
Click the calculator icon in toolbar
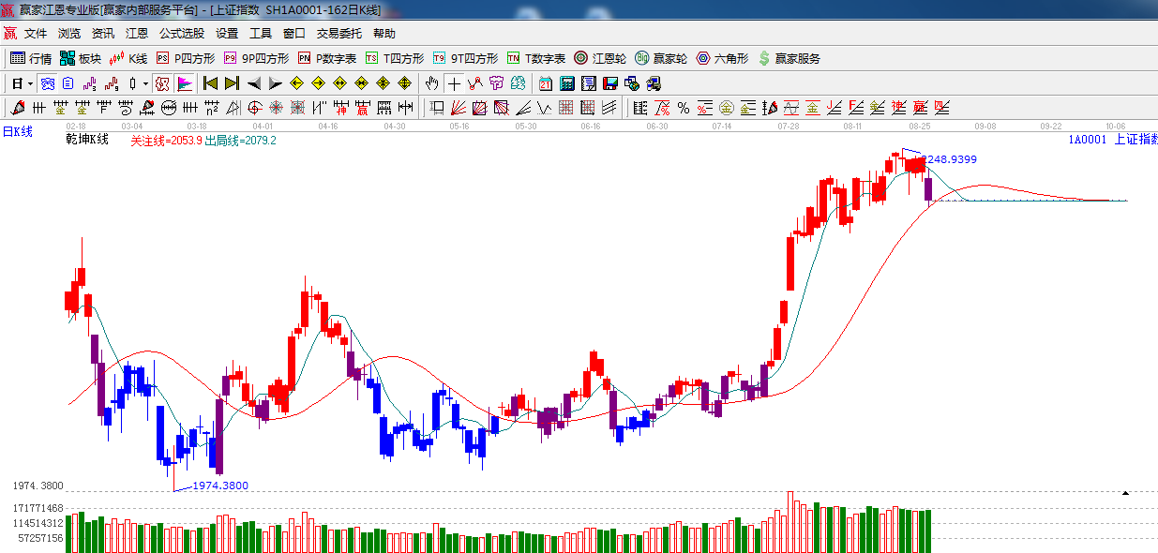566,83
